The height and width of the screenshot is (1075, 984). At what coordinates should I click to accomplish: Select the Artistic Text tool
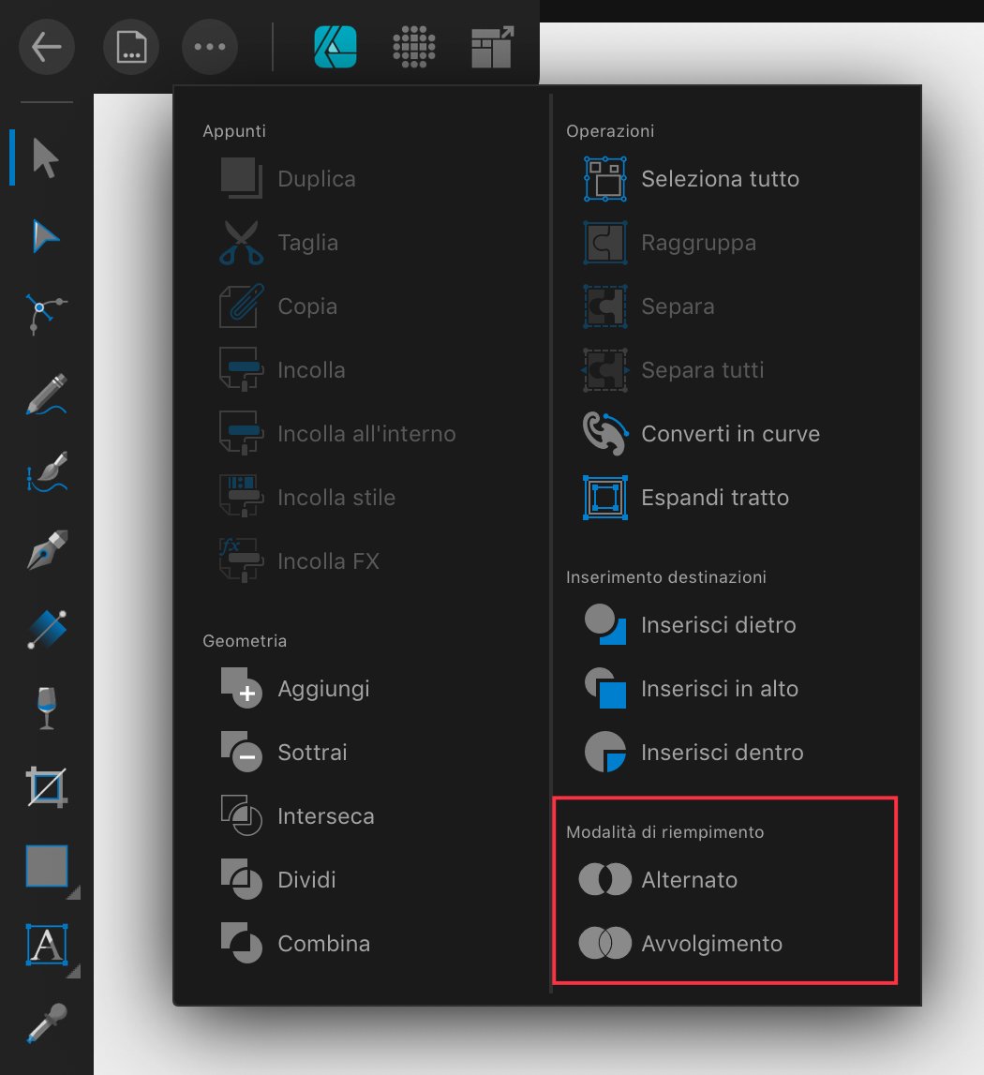tap(47, 944)
